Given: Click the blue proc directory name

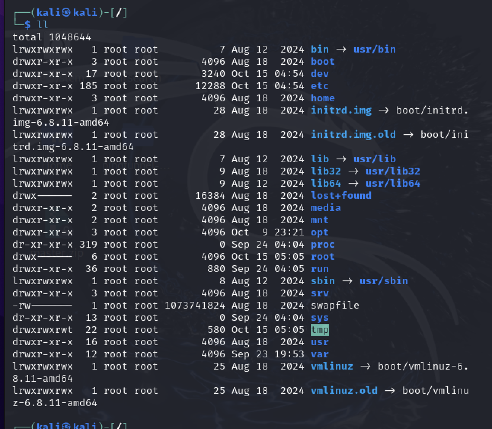Looking at the screenshot, I should tap(323, 244).
